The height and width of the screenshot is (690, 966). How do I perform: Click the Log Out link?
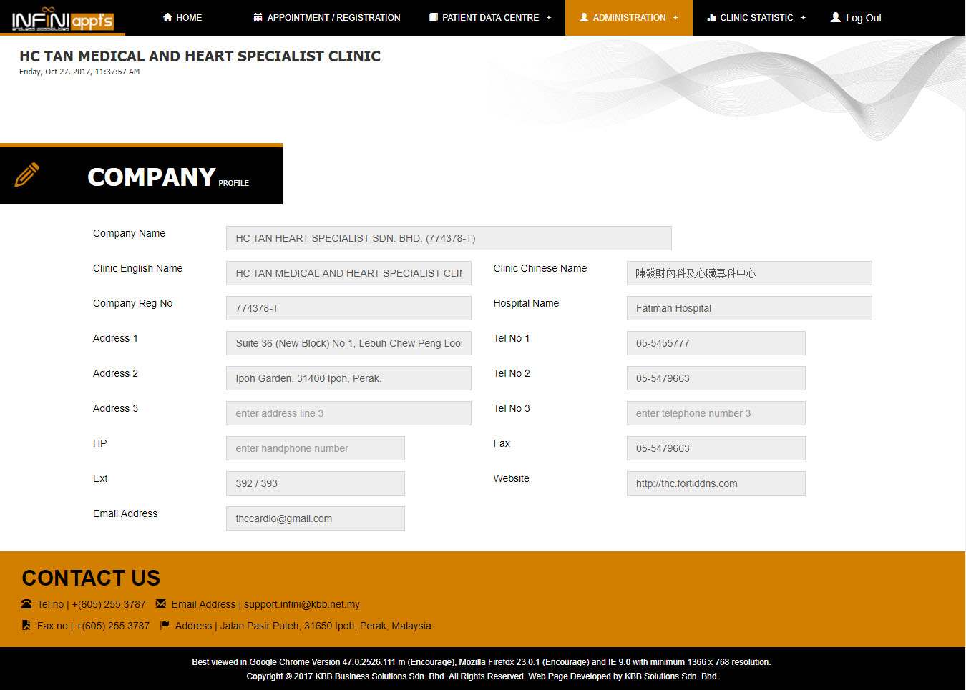pos(856,18)
